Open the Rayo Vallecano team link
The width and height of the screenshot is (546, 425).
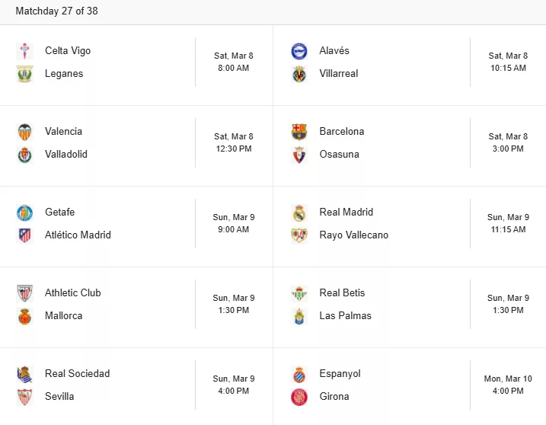coord(354,235)
